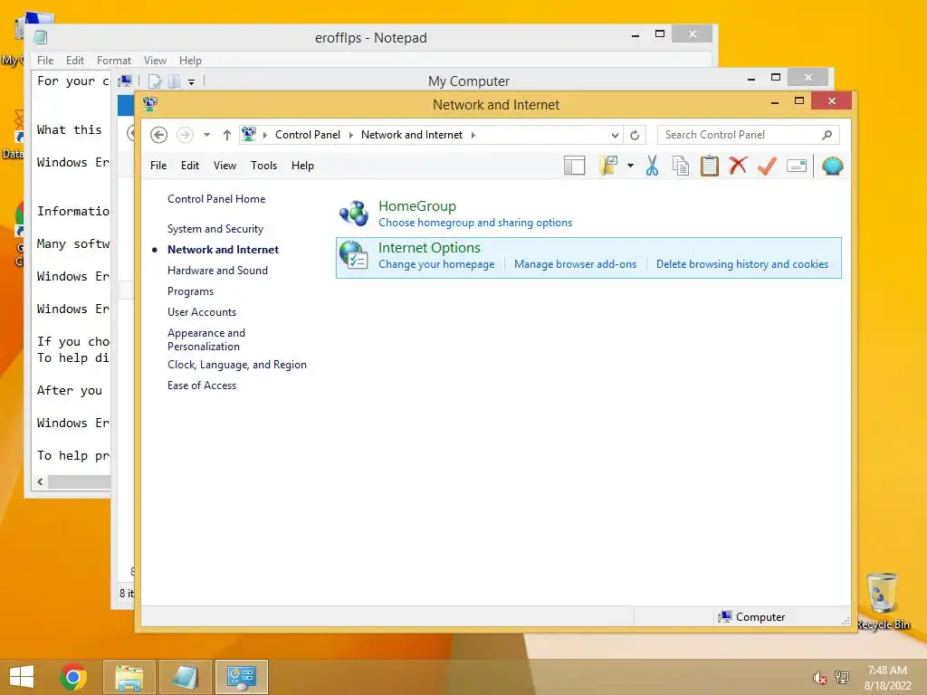The image size is (927, 695).
Task: Click the search magnifier icon
Action: point(827,136)
